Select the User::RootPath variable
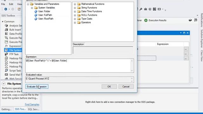203x114 pixels. [46, 19]
